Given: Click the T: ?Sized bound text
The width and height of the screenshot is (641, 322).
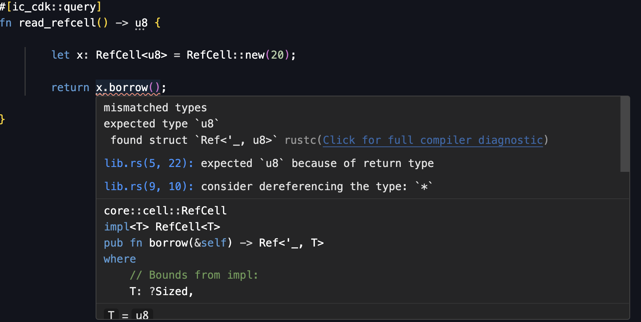Looking at the screenshot, I should tap(161, 291).
